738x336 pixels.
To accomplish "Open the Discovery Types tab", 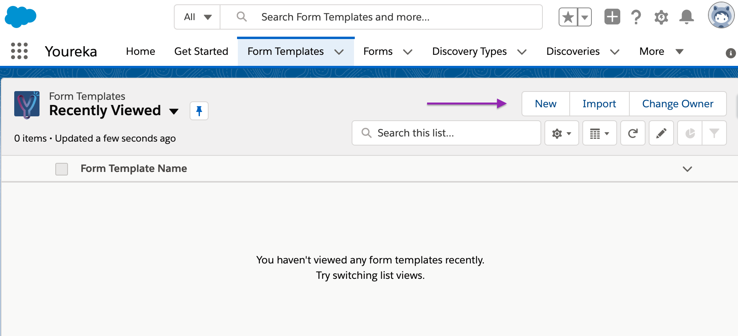I will pyautogui.click(x=469, y=51).
